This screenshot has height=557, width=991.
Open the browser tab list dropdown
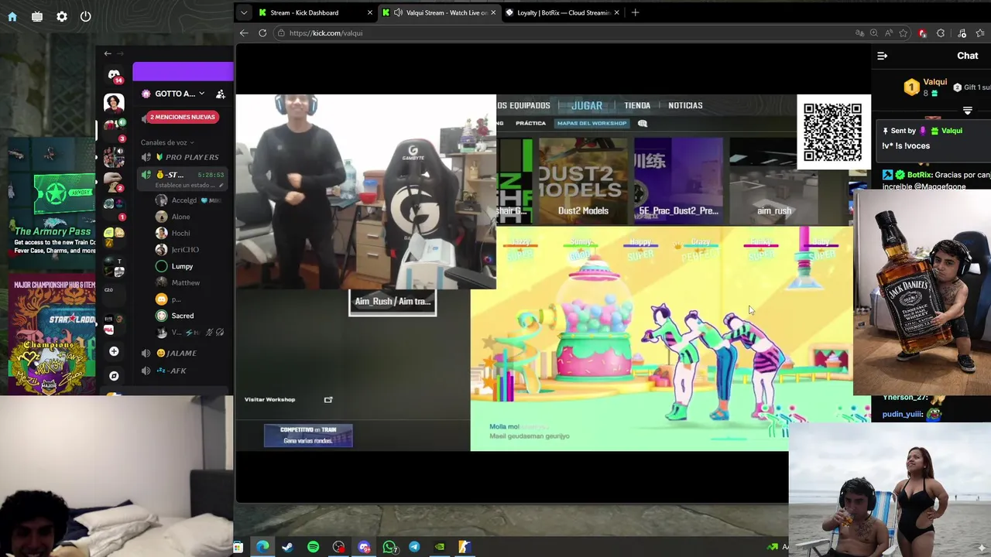(x=244, y=12)
